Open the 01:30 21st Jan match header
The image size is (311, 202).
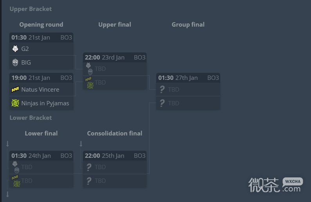click(x=41, y=38)
